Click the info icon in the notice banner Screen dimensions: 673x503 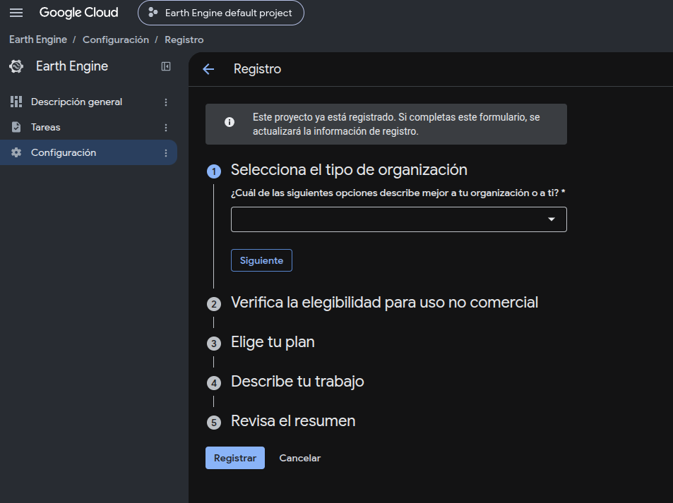click(230, 122)
